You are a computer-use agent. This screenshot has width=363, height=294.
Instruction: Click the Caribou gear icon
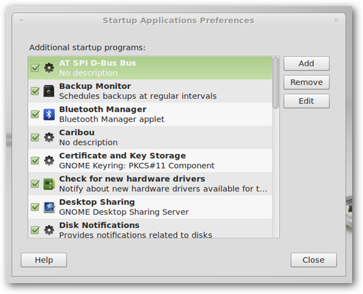[x=49, y=138]
